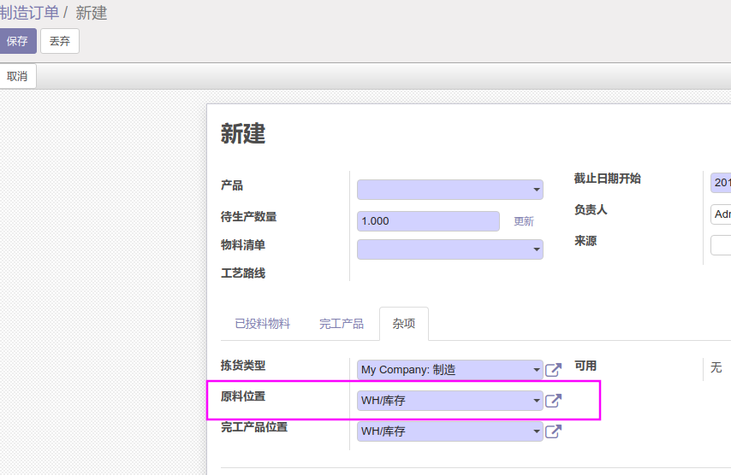
Task: Go back via 制造订单 breadcrumb
Action: (x=29, y=13)
